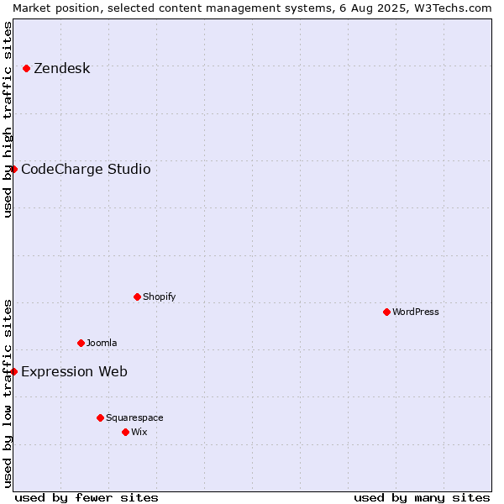Select the Wix label text

pyautogui.click(x=139, y=432)
